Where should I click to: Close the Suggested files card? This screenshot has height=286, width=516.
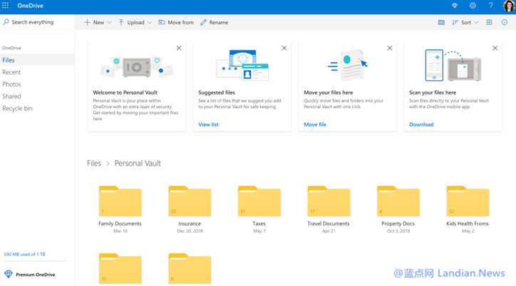point(284,48)
